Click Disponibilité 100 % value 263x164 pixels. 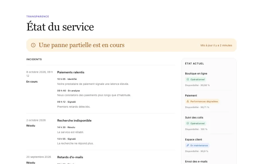196,129
